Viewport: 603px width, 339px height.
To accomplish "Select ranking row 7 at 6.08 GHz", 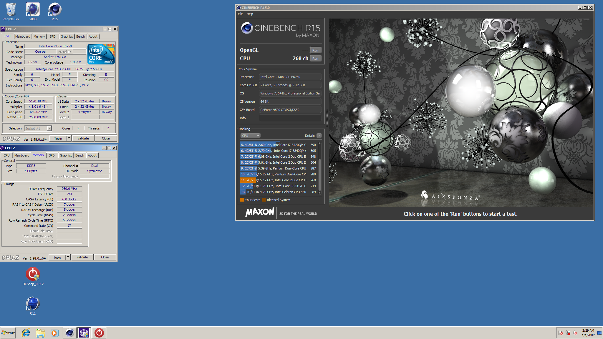I will 278,157.
